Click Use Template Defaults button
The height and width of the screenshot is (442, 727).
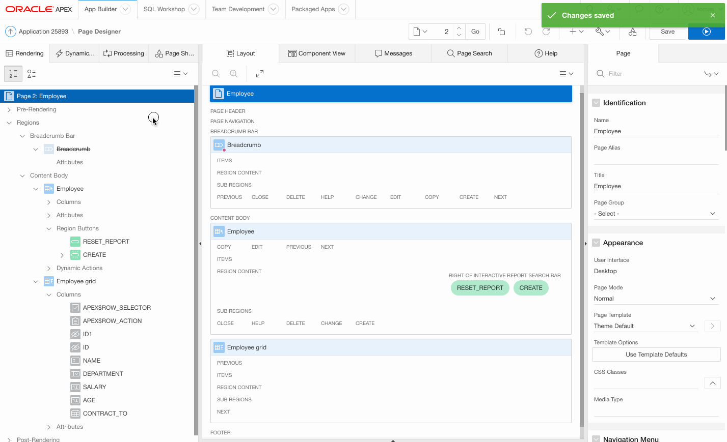(x=656, y=355)
